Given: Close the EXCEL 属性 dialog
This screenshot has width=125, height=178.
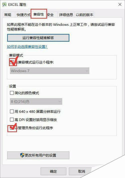Looking at the screenshot, I should tap(120, 5).
